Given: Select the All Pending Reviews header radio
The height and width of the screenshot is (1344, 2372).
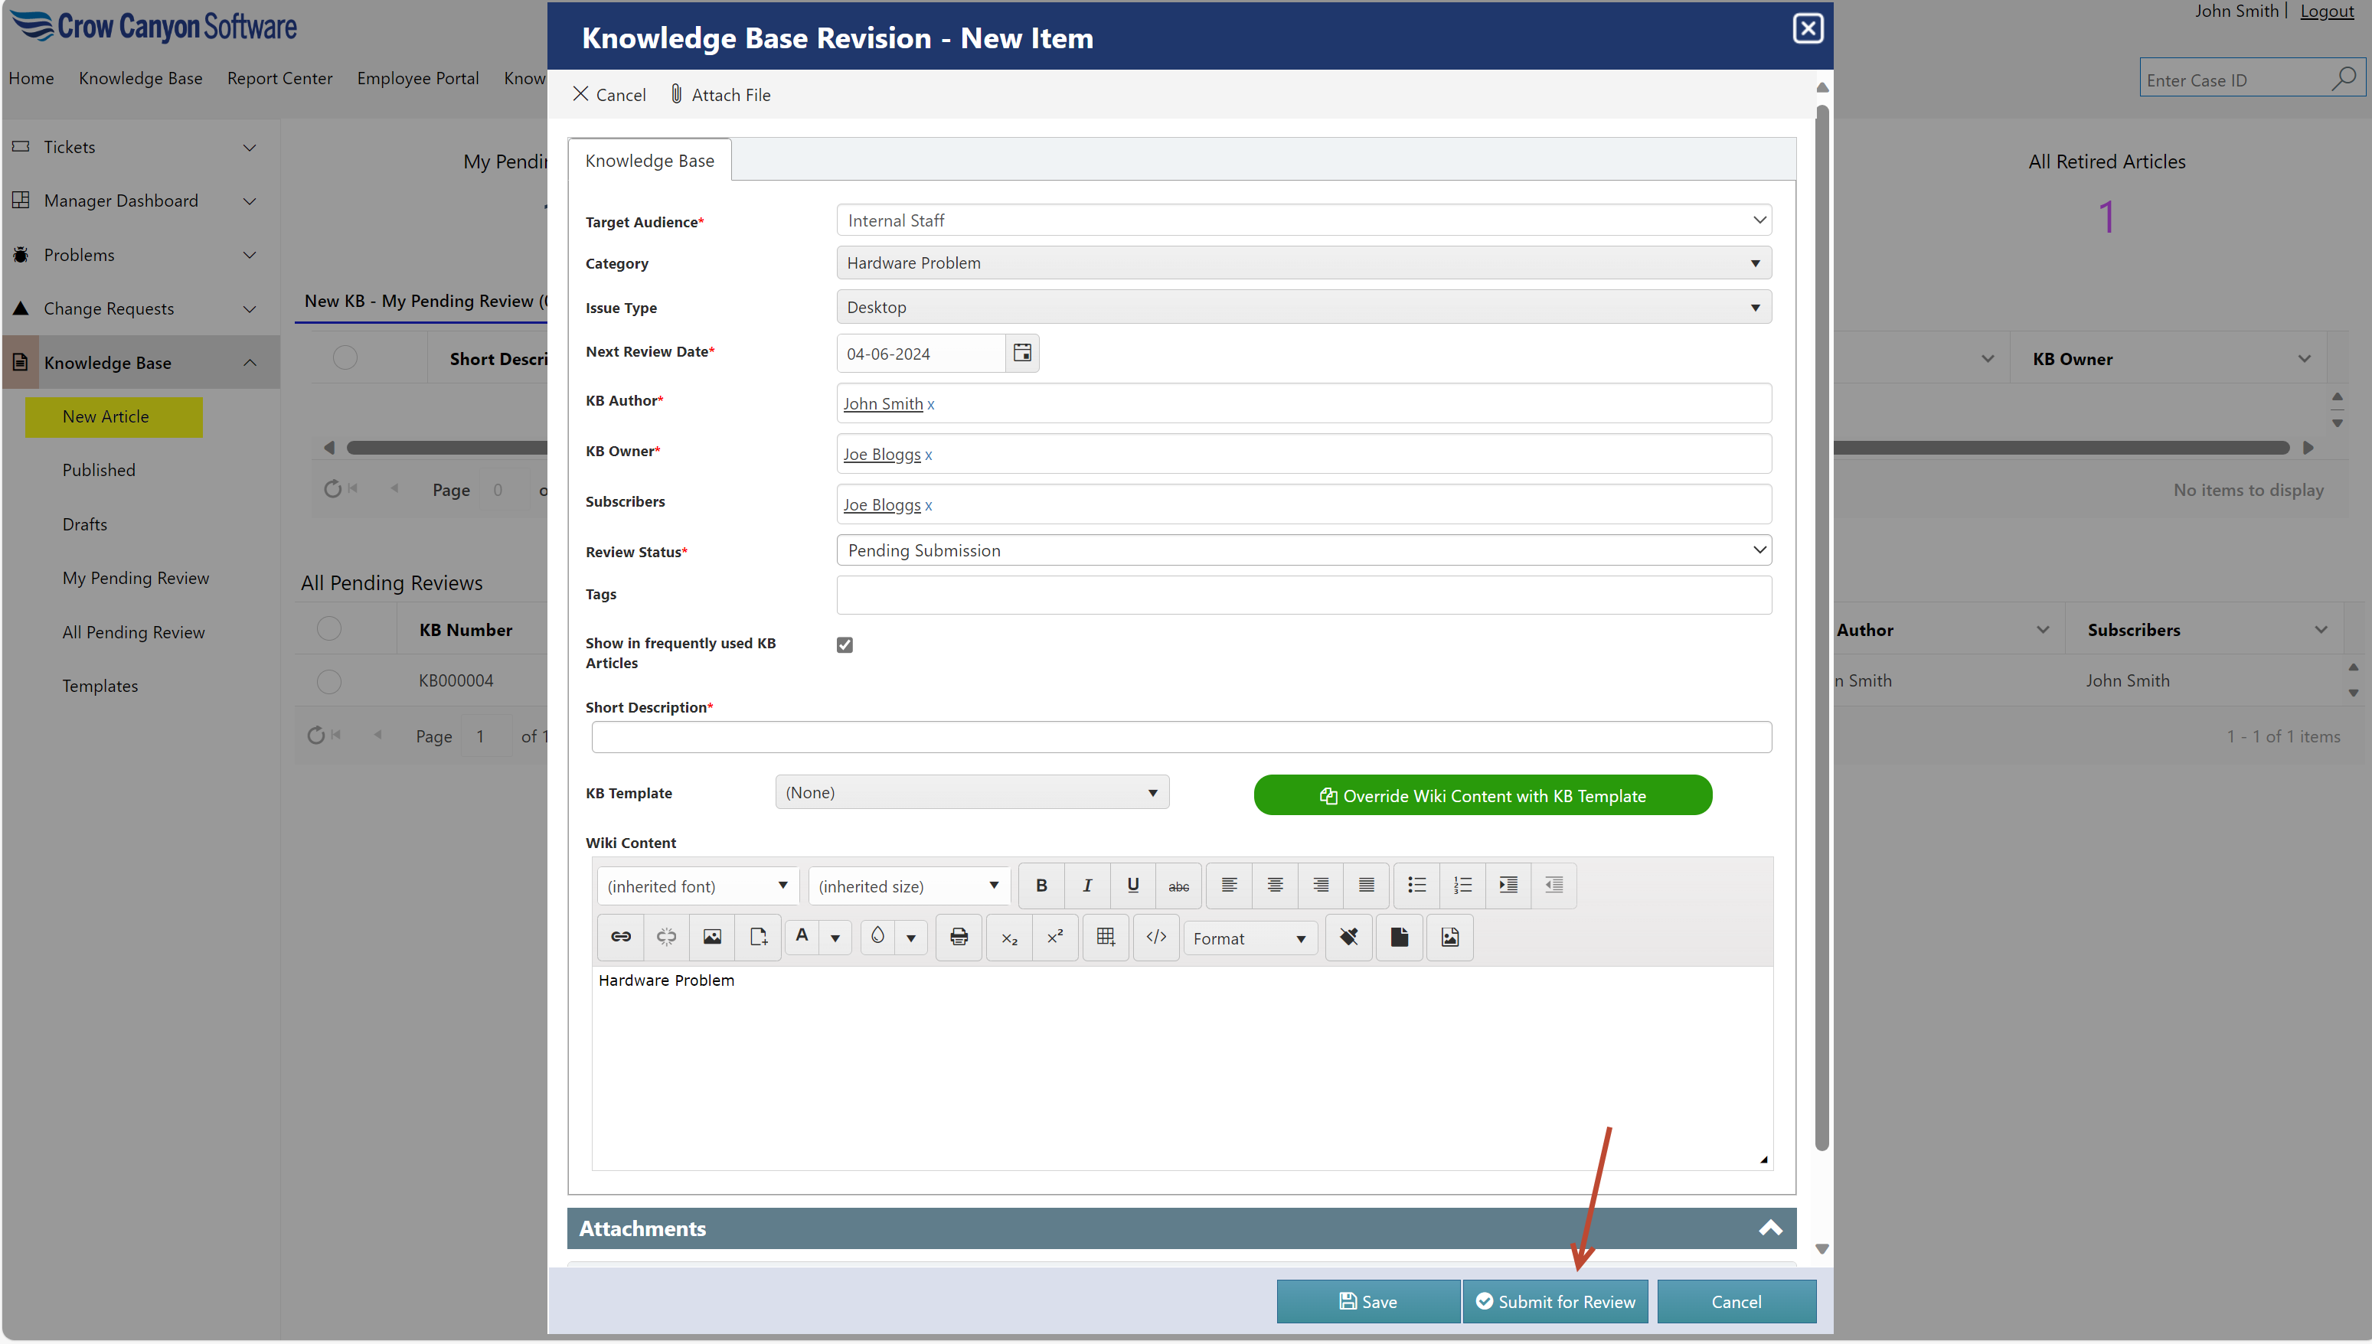Looking at the screenshot, I should pos(328,628).
